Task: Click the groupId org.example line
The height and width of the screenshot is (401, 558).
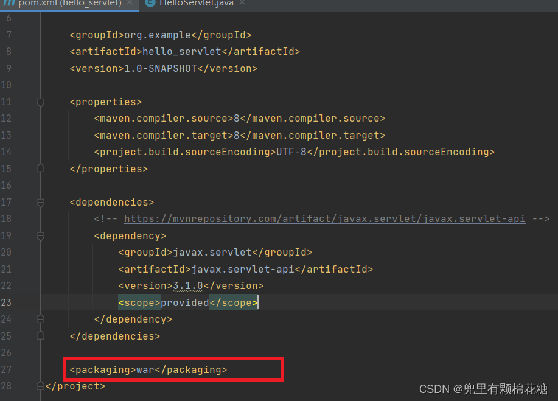Action: point(161,35)
